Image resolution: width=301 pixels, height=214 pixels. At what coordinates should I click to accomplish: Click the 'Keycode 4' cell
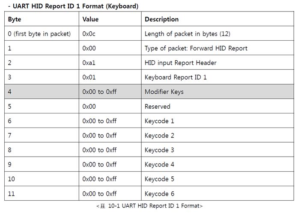[x=218, y=164]
